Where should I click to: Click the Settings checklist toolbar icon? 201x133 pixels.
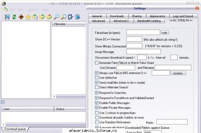tap(71, 17)
